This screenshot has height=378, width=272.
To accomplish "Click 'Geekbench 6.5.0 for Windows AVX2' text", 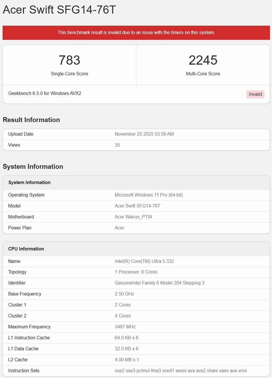I will tap(45, 93).
